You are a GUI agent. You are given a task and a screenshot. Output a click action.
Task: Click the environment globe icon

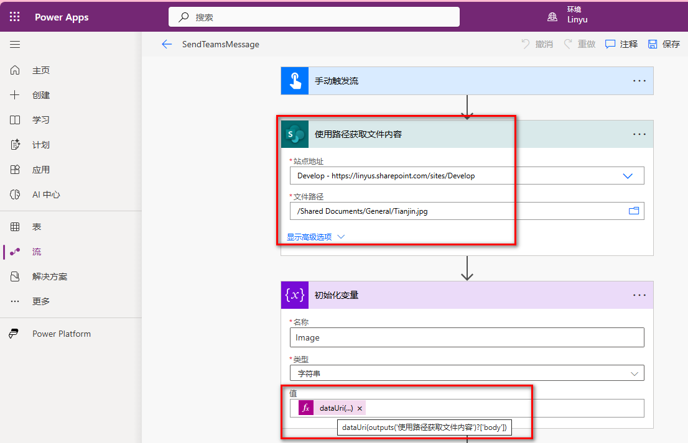[552, 17]
